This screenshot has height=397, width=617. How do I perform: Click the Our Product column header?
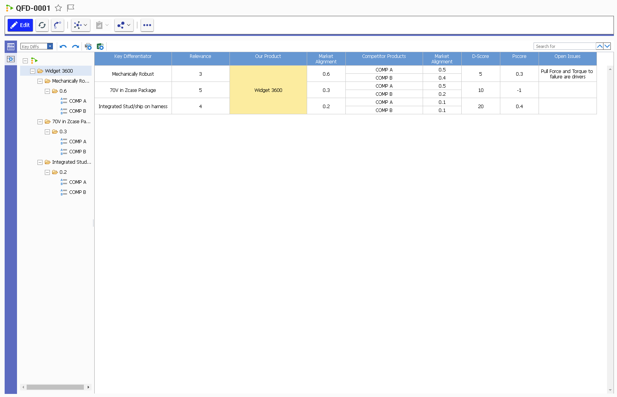(x=268, y=59)
